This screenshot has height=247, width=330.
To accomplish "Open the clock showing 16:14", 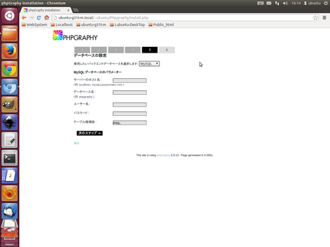I will coord(296,3).
